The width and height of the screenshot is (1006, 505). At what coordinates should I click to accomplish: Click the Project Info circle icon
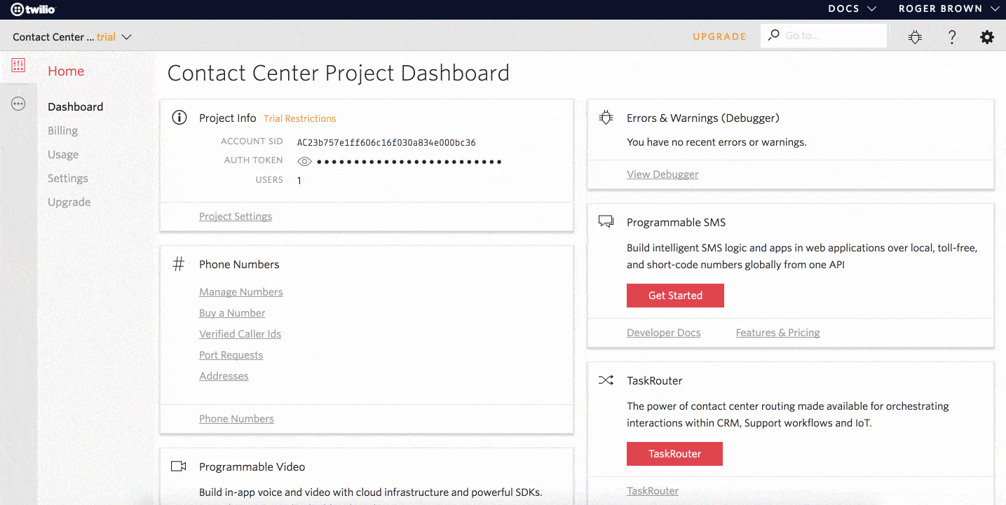179,118
